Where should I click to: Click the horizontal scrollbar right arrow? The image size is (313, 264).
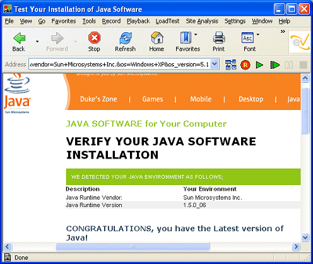coord(296,246)
